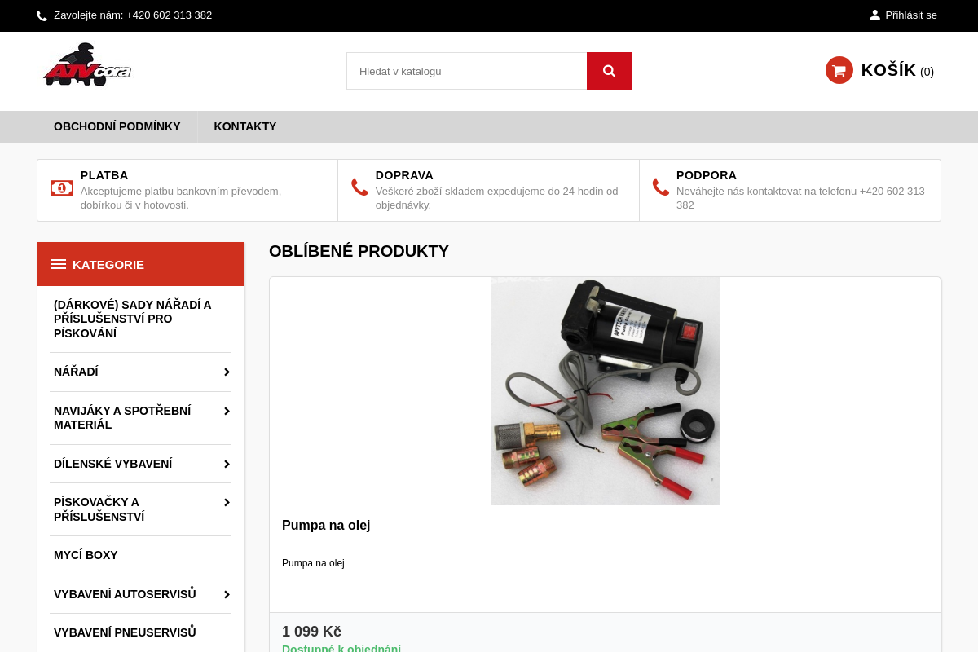978x652 pixels.
Task: Open the shopping cart icon
Action: pos(839,70)
